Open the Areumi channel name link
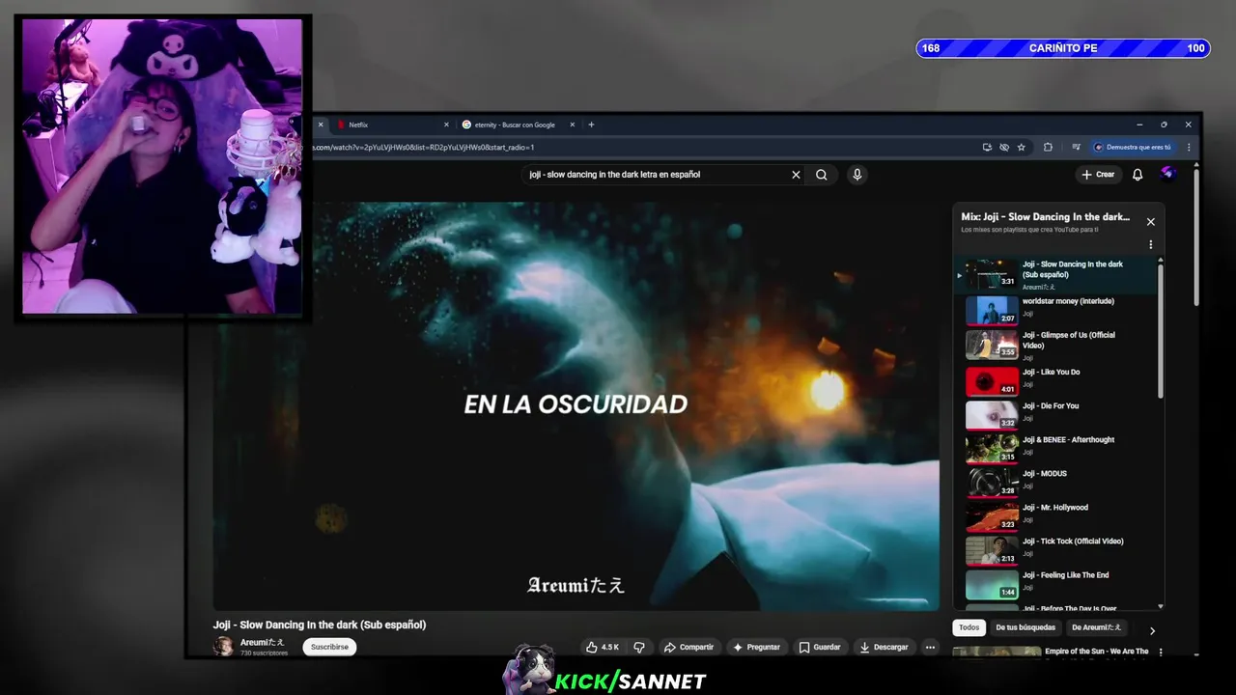The height and width of the screenshot is (695, 1236). pos(262,642)
